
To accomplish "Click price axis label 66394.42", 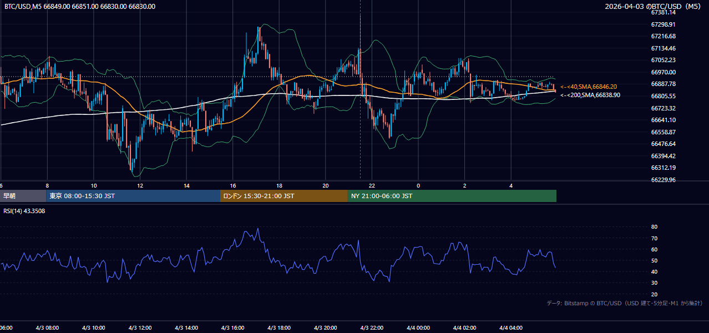I will (663, 156).
